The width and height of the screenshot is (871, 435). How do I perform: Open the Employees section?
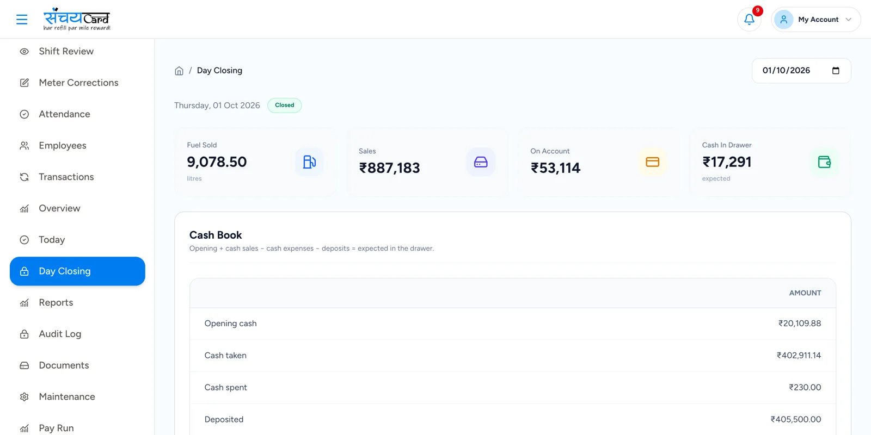(x=77, y=146)
